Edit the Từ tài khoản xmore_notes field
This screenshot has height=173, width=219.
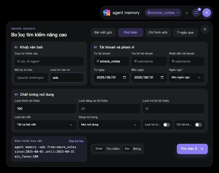(x=112, y=61)
